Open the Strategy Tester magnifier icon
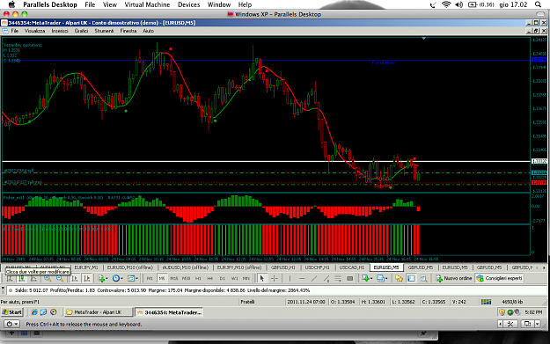Screen dimensions: 550x344 (x=424, y=278)
